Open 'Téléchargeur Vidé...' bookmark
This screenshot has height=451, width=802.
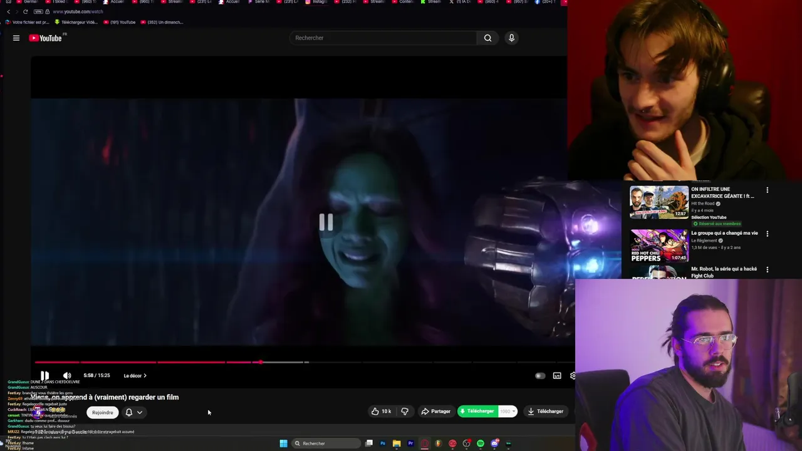tap(76, 22)
